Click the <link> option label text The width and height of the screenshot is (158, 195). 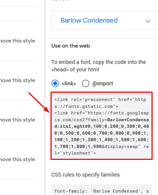(69, 84)
